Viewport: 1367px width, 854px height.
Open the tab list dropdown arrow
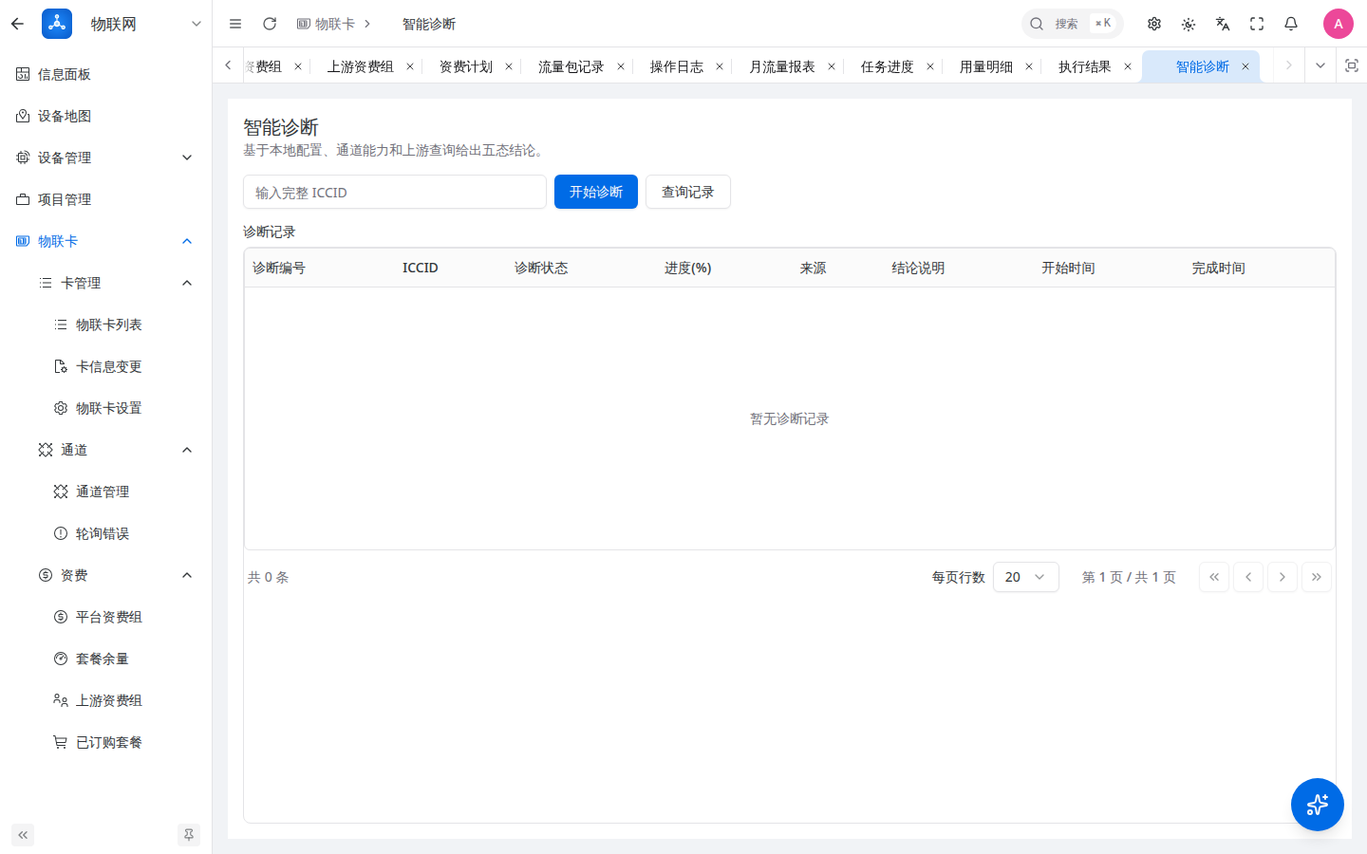(1320, 65)
